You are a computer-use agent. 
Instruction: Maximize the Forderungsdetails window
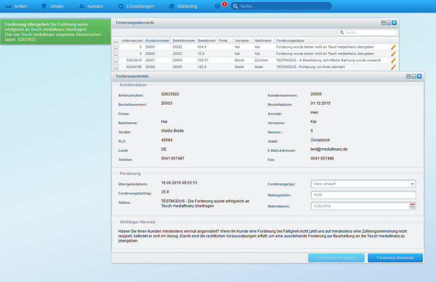click(x=414, y=76)
